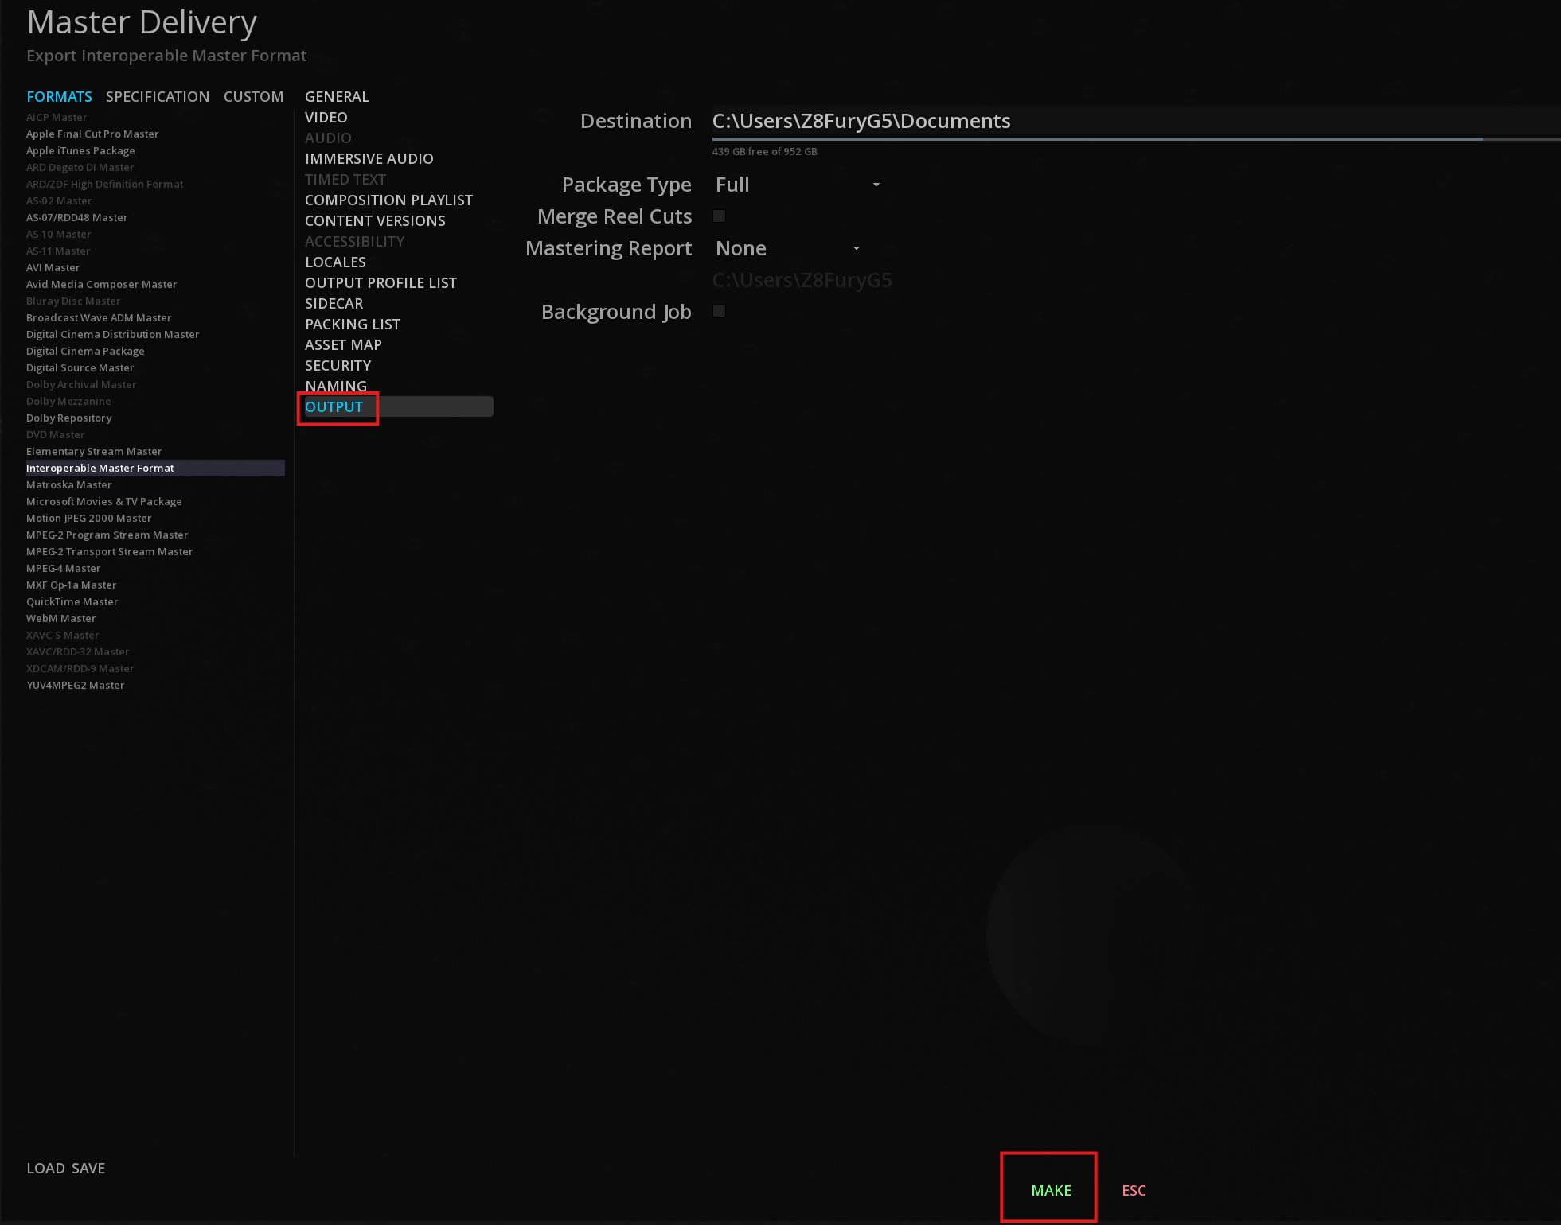Choose QuickTime Master from formats list

click(72, 601)
